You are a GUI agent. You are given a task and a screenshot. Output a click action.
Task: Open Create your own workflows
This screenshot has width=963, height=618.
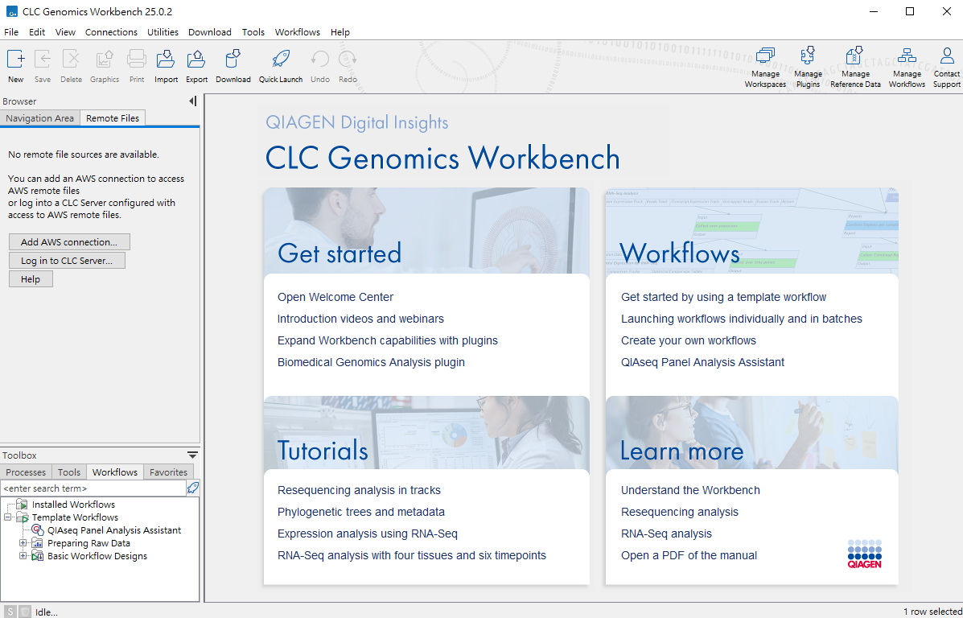[x=689, y=340]
